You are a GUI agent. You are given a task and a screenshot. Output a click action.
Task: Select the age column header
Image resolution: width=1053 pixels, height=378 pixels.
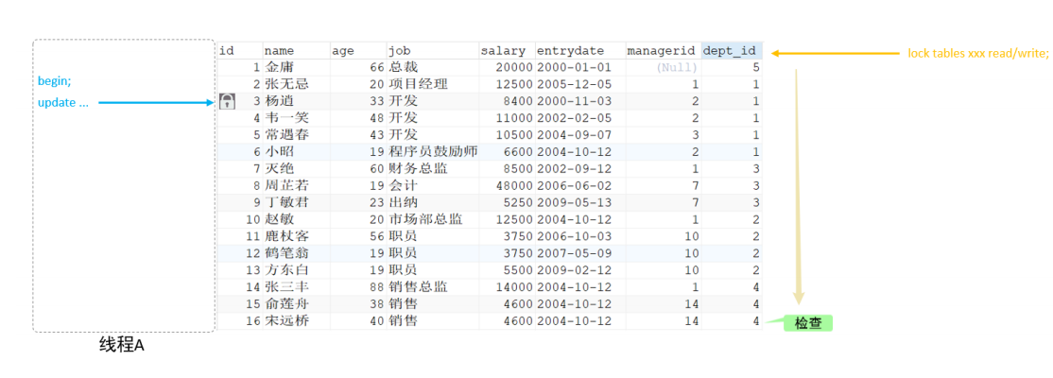[x=358, y=51]
